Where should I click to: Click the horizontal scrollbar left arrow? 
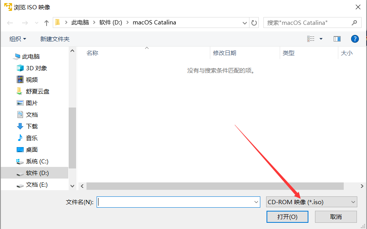(x=82, y=186)
